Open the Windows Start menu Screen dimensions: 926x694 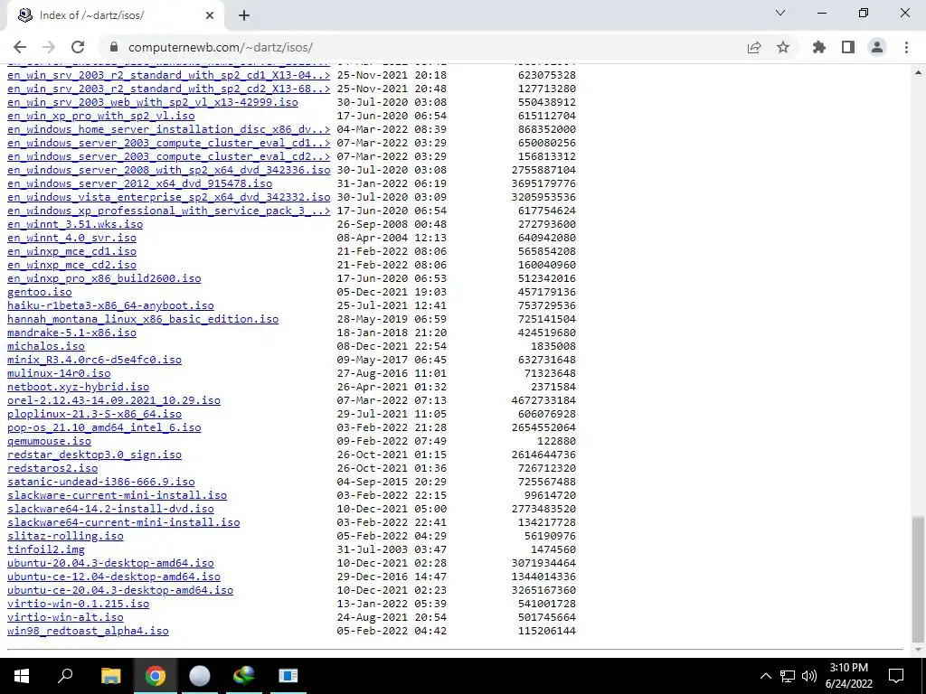click(x=22, y=676)
